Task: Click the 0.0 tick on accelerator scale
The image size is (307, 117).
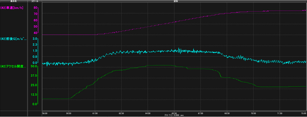Action: click(35, 104)
